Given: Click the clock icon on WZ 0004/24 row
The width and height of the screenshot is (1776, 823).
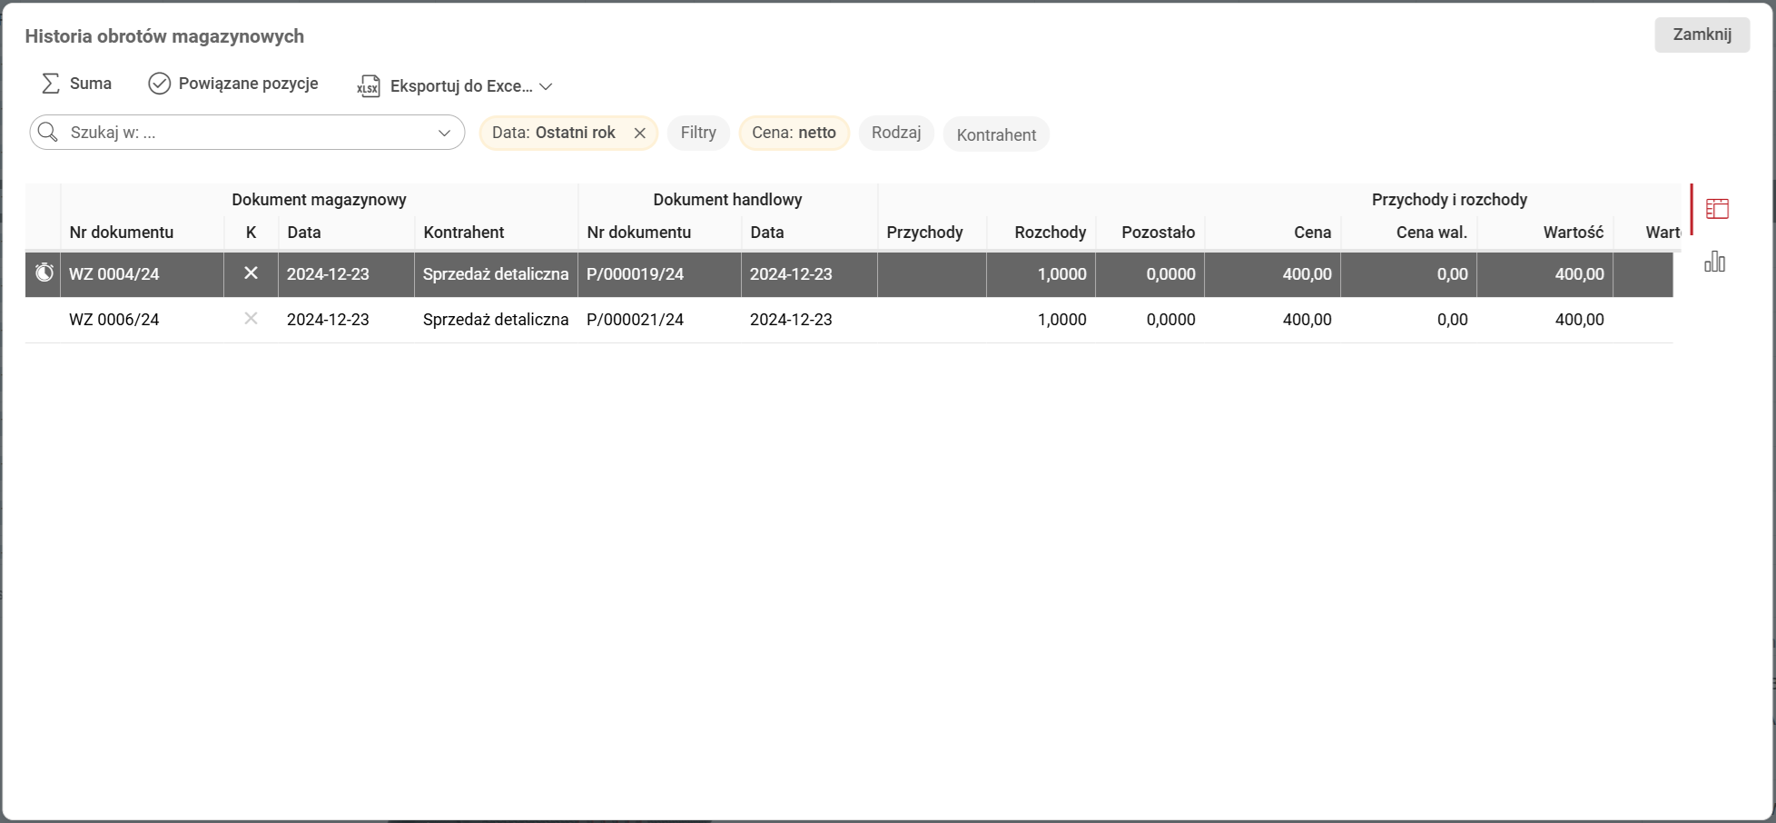Looking at the screenshot, I should [44, 273].
